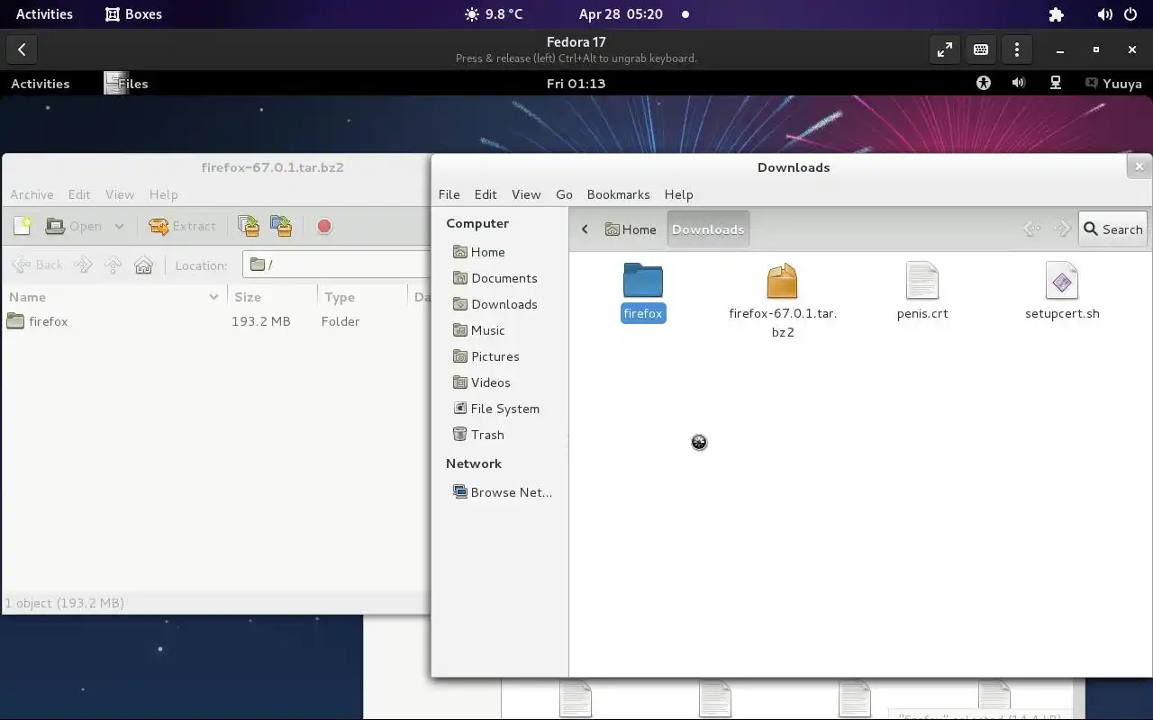Open the Edit menu in Archive Manager
Screen dimensions: 1153x720
coord(79,194)
